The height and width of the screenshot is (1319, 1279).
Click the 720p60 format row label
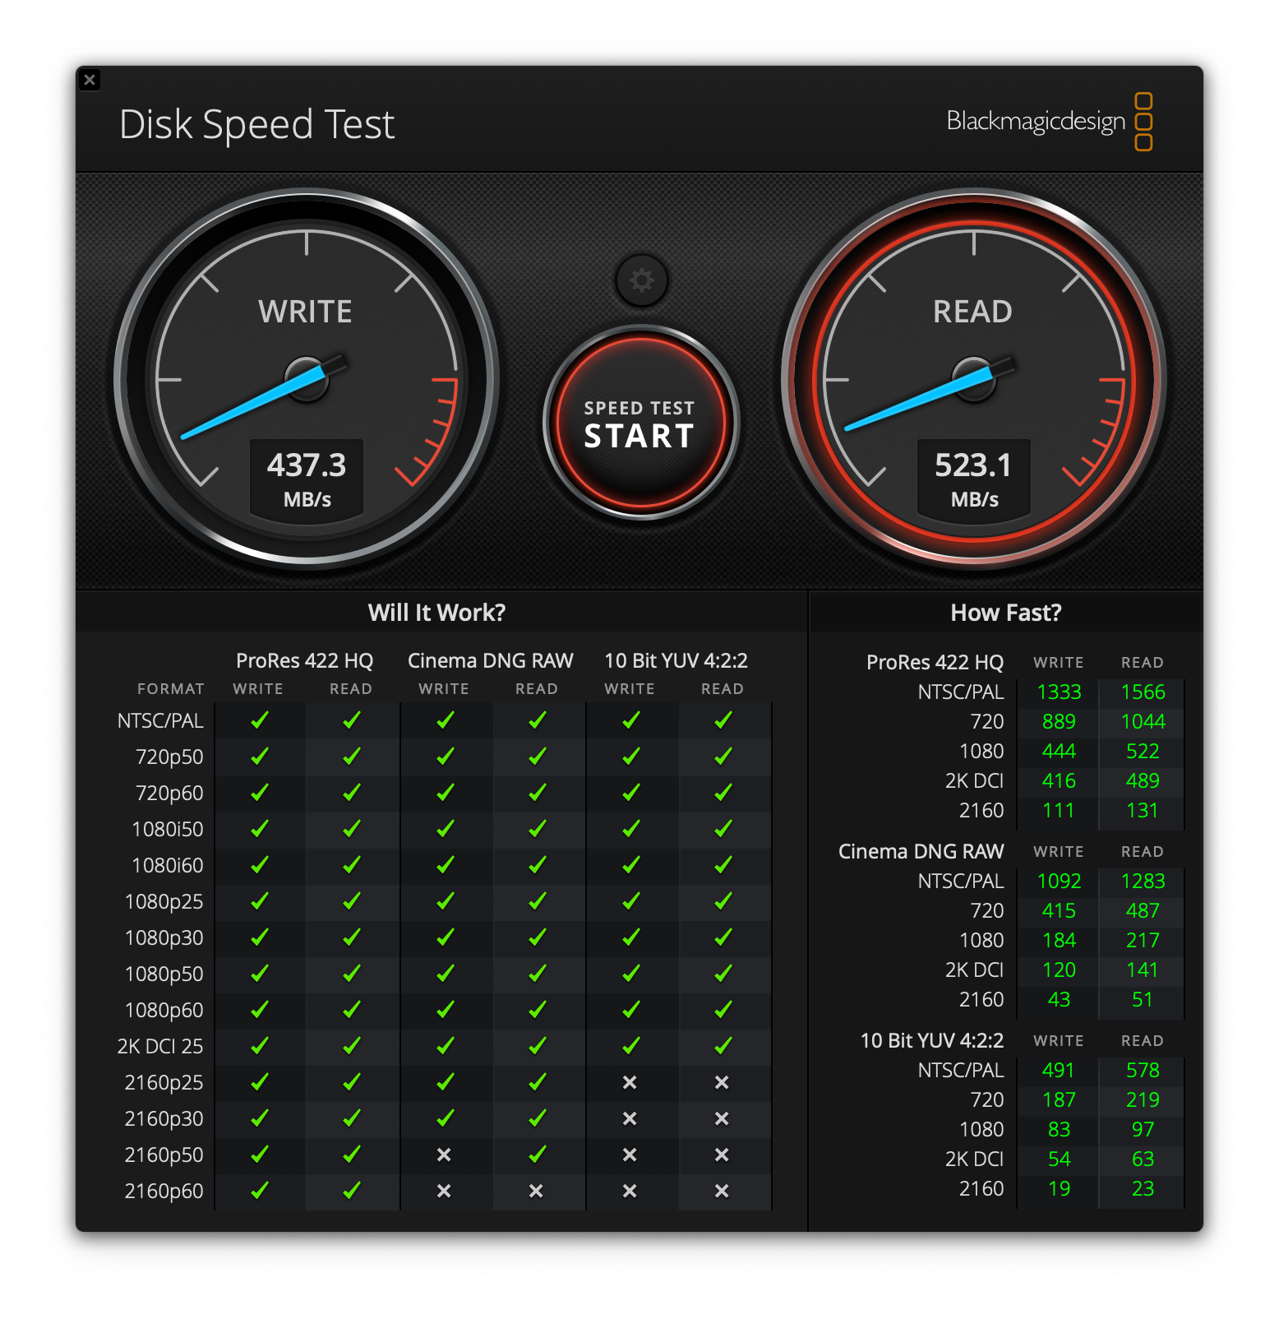[x=169, y=794]
